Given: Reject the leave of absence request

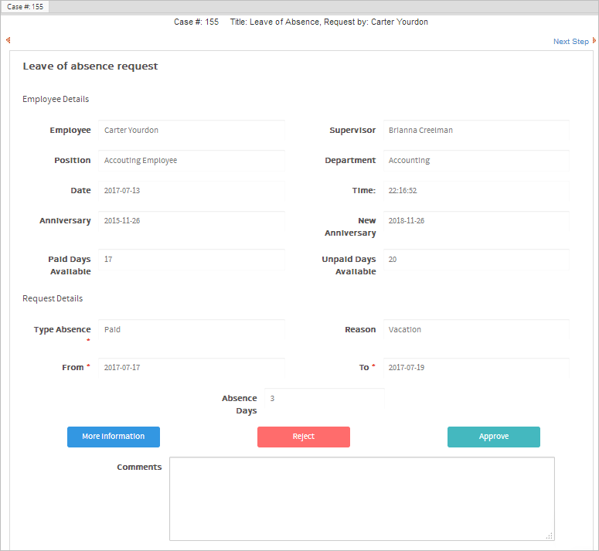Looking at the screenshot, I should click(x=303, y=437).
